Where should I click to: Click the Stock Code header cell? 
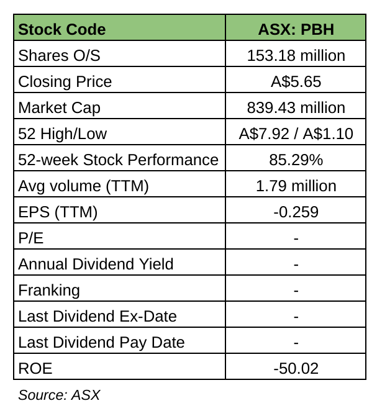(x=62, y=29)
